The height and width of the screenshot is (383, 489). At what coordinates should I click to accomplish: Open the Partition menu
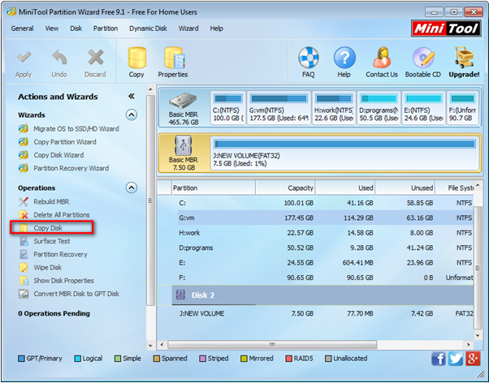(x=106, y=28)
